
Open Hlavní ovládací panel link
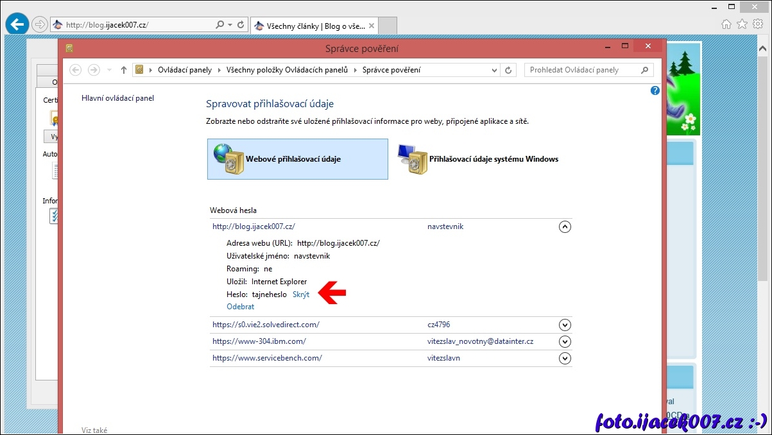117,98
